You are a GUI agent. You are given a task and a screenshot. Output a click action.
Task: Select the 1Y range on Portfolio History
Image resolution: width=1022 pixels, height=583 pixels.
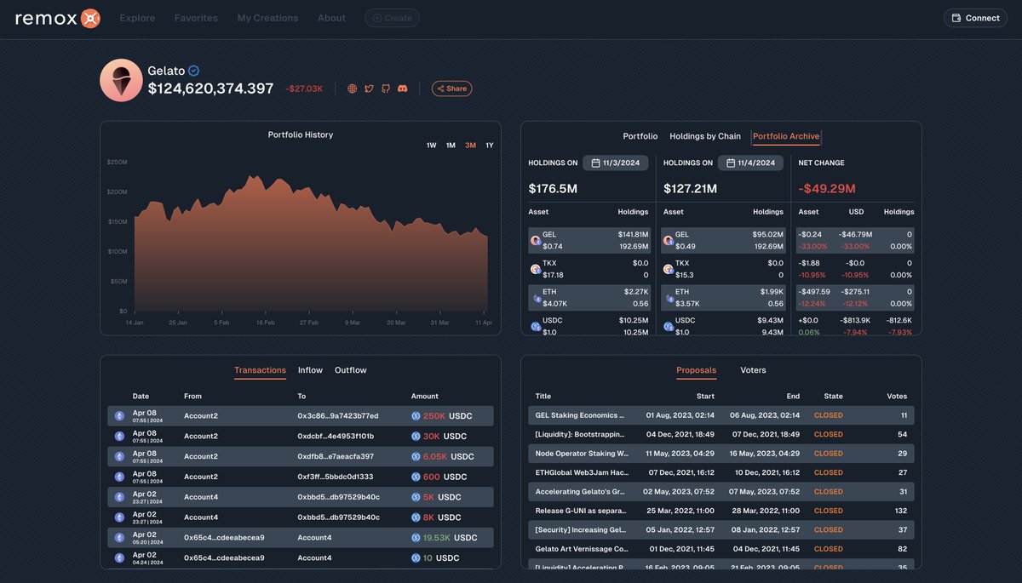point(489,145)
